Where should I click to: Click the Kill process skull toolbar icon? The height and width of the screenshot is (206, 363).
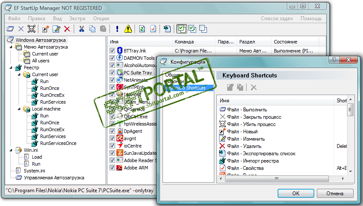31,29
